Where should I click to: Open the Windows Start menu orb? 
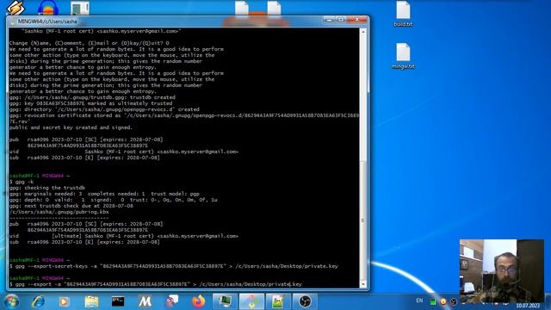coord(11,301)
